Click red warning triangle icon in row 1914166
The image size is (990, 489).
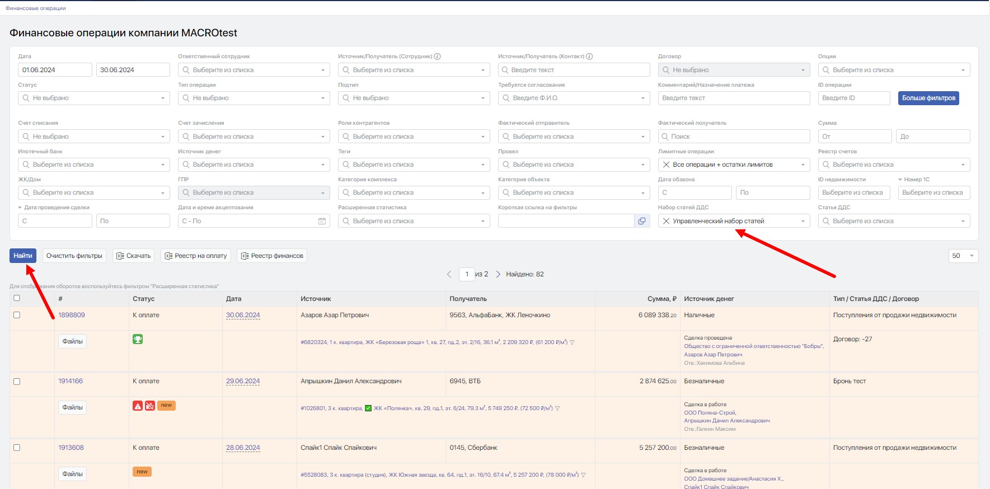pyautogui.click(x=138, y=406)
